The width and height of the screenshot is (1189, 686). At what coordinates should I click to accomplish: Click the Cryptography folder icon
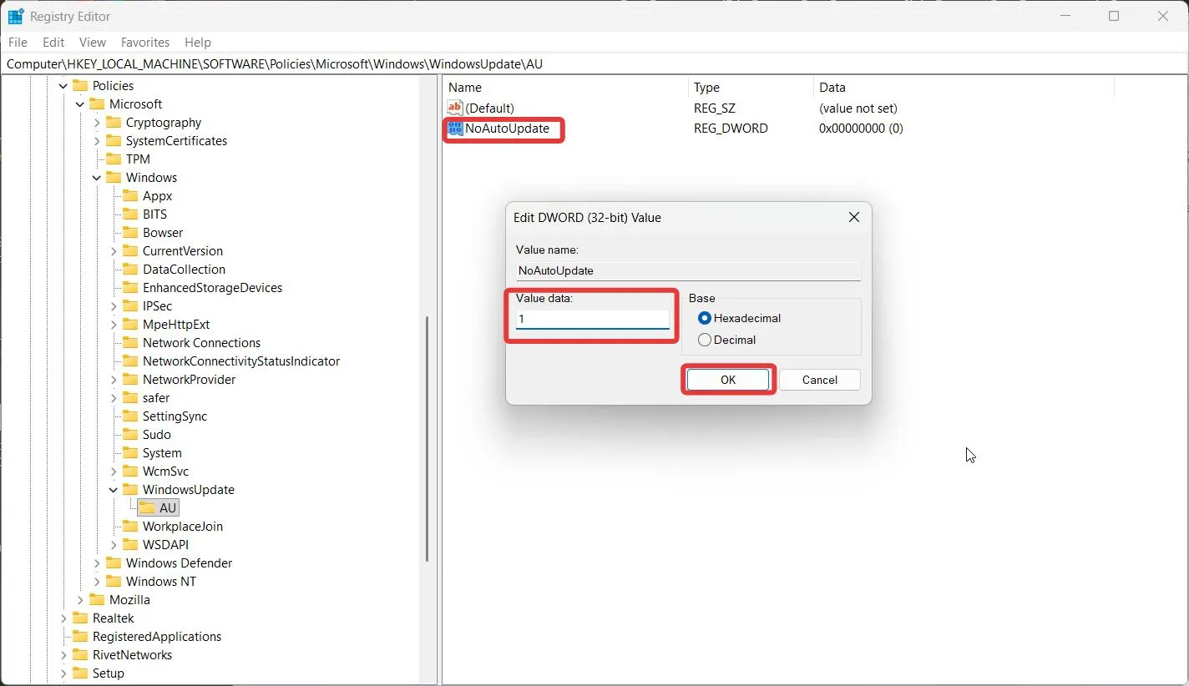[114, 122]
